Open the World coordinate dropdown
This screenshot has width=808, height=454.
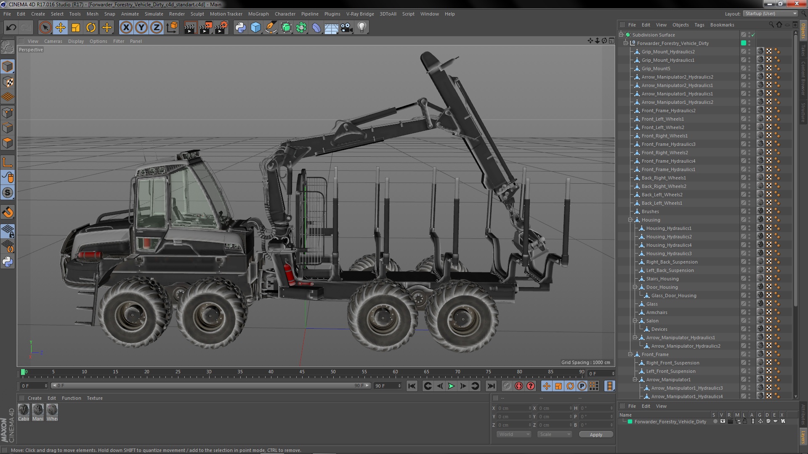click(x=514, y=435)
